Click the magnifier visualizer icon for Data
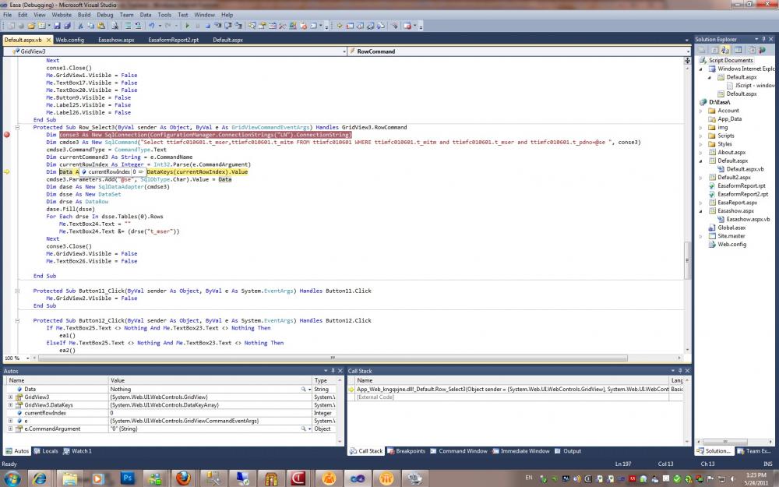The height and width of the screenshot is (487, 779). coord(305,389)
